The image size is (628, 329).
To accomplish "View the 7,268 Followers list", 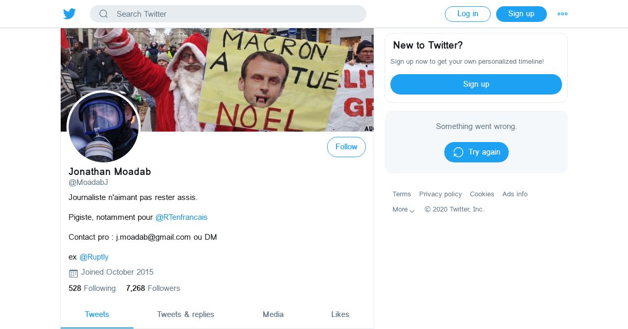I will point(153,288).
